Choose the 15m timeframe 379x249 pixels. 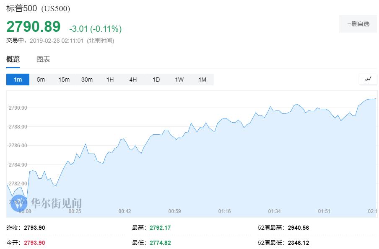pos(64,80)
